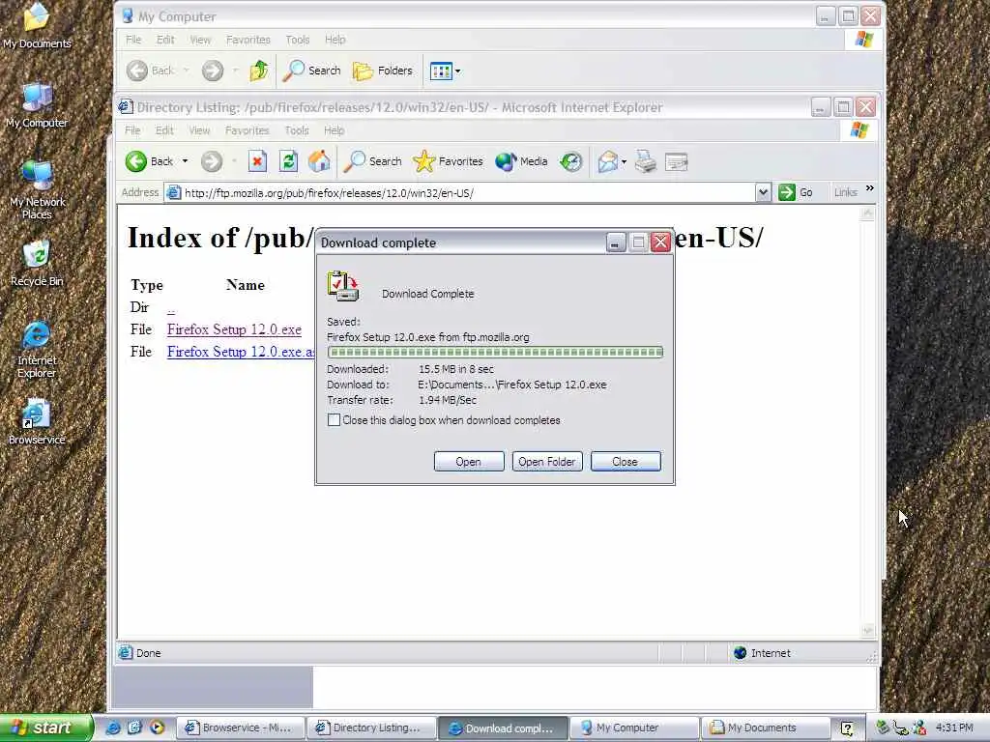This screenshot has height=742, width=990.
Task: Click the Mail icon in Internet Explorer toolbar
Action: tap(607, 161)
